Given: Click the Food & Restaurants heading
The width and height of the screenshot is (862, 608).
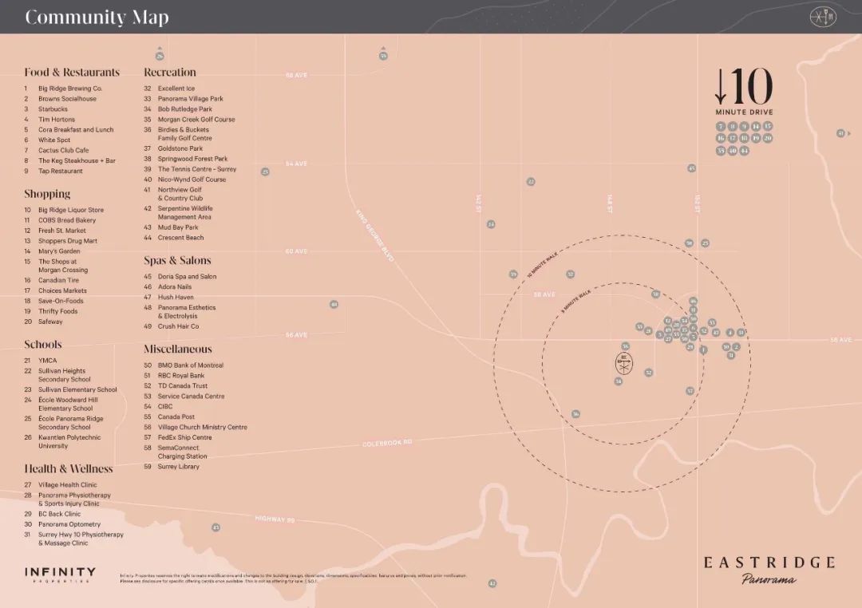Looking at the screenshot, I should (72, 72).
